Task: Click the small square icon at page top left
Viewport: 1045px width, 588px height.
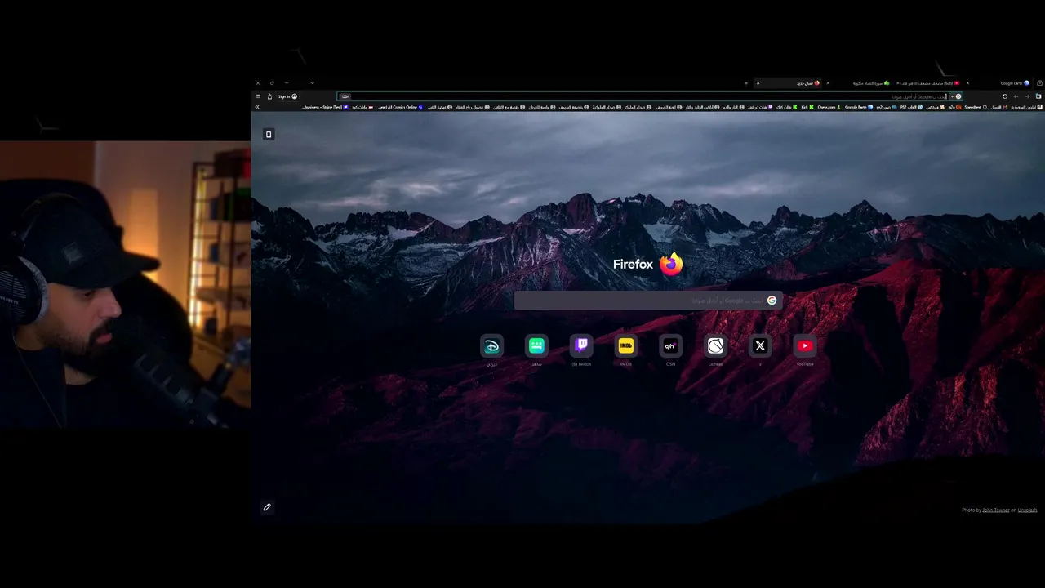Action: click(269, 134)
